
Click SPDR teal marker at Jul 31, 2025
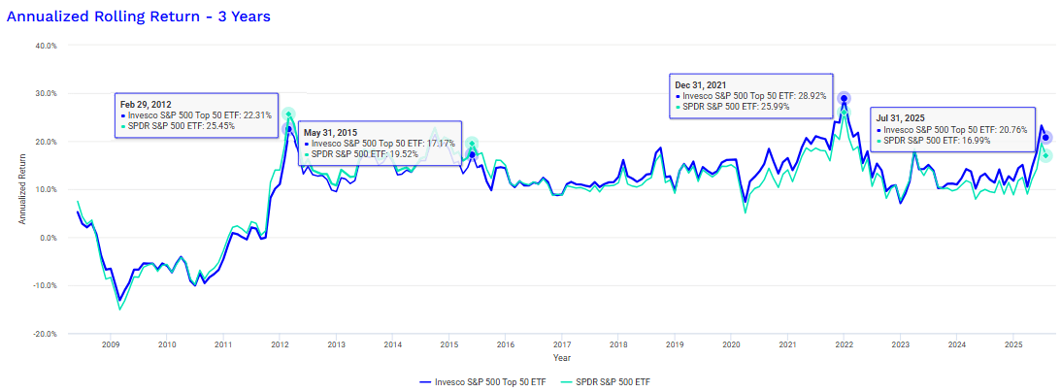pos(1045,155)
